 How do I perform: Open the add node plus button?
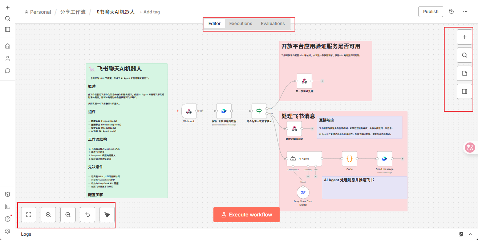pyautogui.click(x=464, y=37)
